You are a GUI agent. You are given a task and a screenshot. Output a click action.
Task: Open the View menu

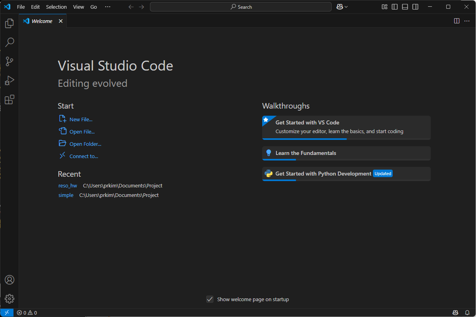(x=79, y=7)
